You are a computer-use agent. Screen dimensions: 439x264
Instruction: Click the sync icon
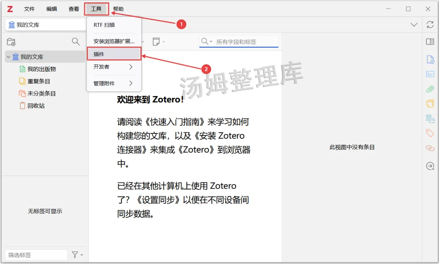(430, 25)
